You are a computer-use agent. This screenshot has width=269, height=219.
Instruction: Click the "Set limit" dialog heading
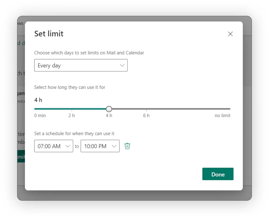[x=49, y=34]
